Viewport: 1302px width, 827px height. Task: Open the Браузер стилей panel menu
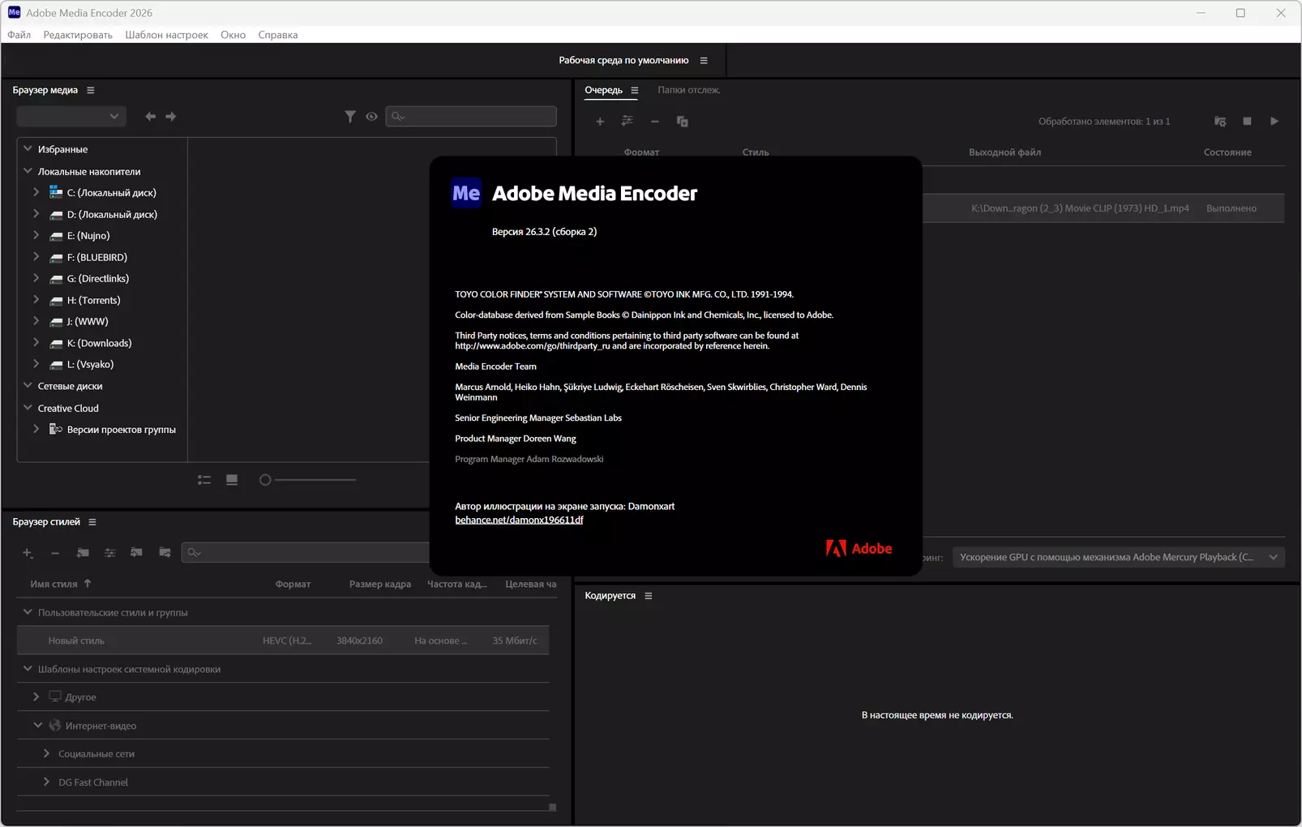coord(92,522)
